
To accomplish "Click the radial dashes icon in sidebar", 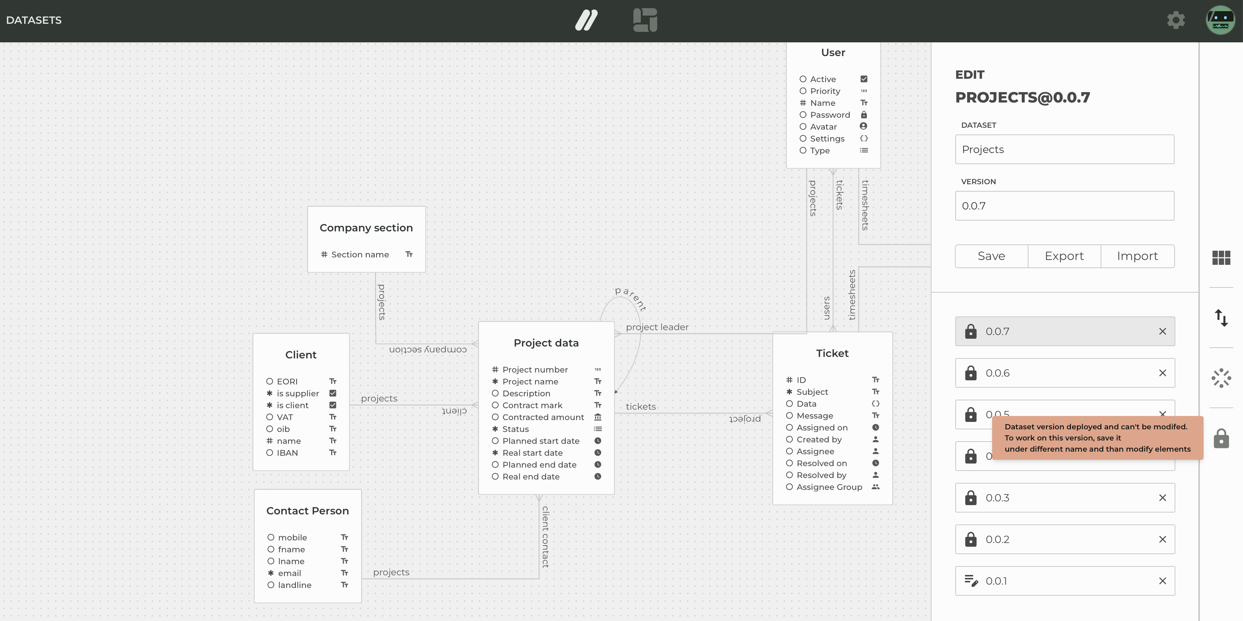I will click(1221, 378).
